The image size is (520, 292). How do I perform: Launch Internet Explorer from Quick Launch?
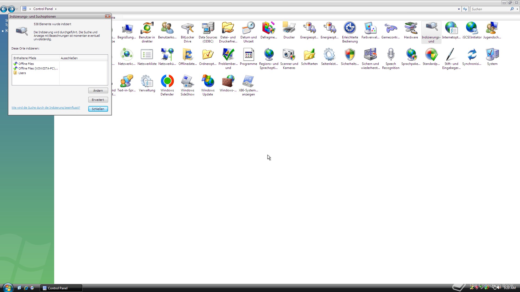[26, 288]
